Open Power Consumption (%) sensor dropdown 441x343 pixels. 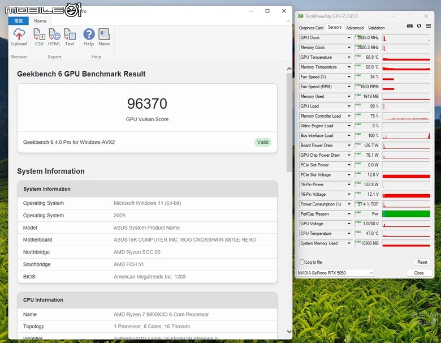coord(349,204)
